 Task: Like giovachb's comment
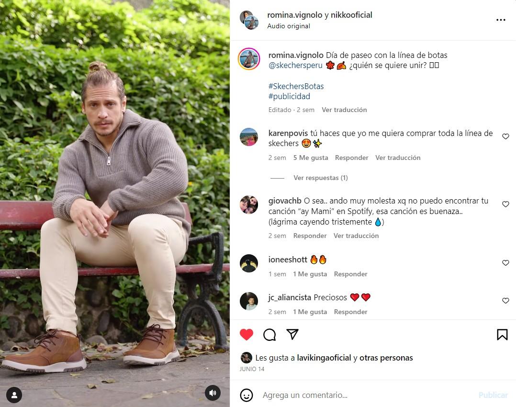[x=505, y=204]
